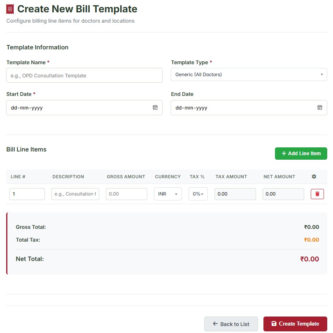Click the Line # field showing 1
333x333 pixels.
pos(27,194)
